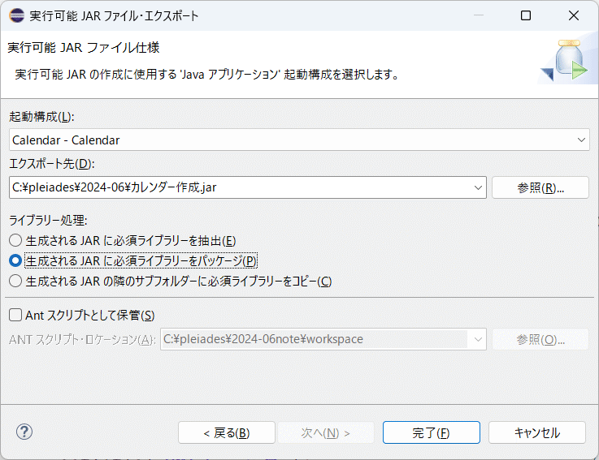Viewport: 599px width, 460px height.
Task: Click the help question mark icon
Action: coord(24,432)
